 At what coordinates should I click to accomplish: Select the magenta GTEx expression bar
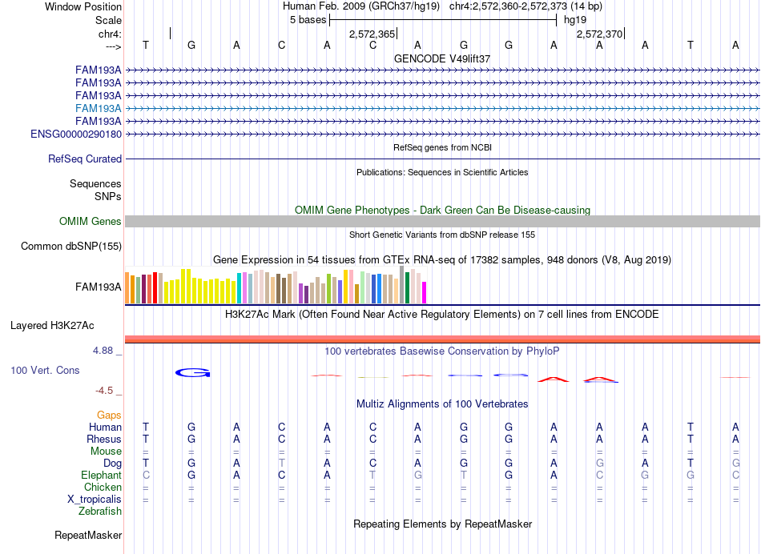[x=424, y=292]
